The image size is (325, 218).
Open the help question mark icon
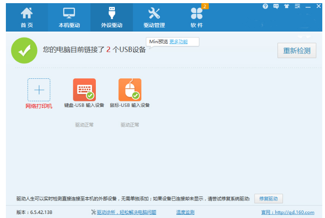pos(265,6)
